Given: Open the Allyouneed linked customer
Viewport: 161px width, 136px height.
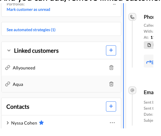Looking at the screenshot, I should point(24,68).
